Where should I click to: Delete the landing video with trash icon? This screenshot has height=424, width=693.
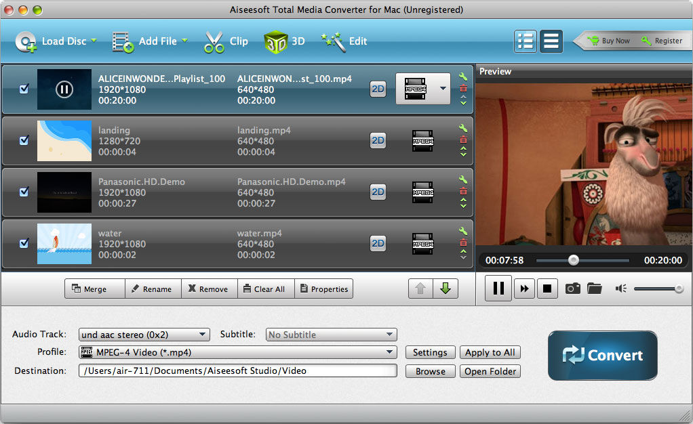point(463,140)
